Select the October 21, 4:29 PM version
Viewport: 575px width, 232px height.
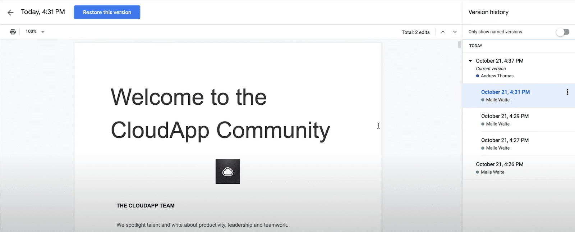tap(519, 120)
